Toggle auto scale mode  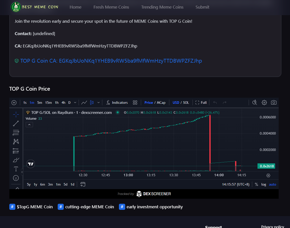click(272, 184)
